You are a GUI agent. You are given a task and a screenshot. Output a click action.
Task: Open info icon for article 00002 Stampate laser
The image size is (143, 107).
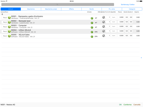(9, 22)
